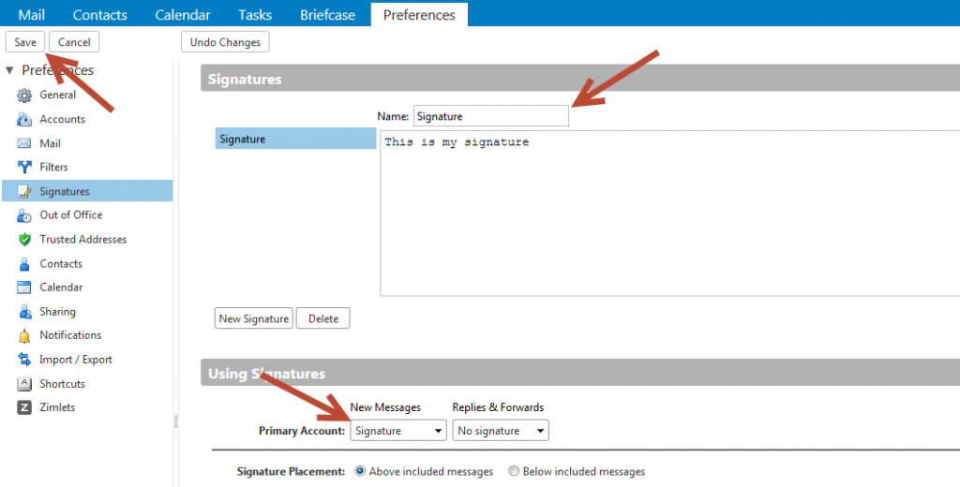960x487 pixels.
Task: Click the Mail envelope icon in sidebar
Action: pos(24,143)
